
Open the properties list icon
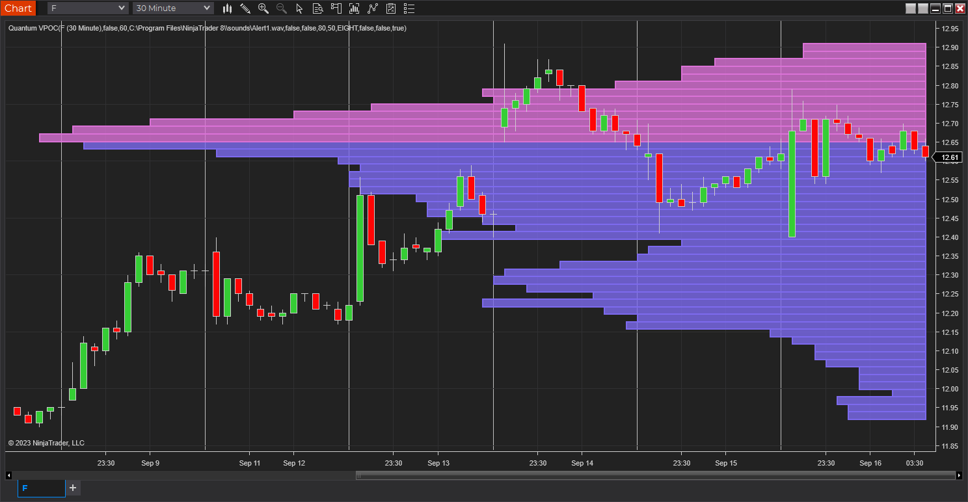click(409, 8)
